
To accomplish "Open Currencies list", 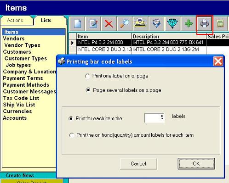I will (17, 111).
